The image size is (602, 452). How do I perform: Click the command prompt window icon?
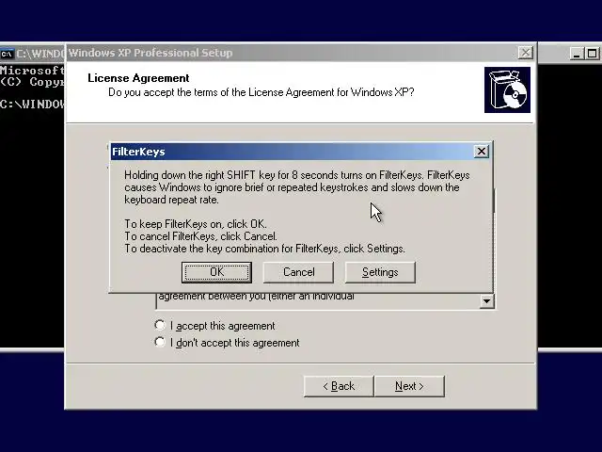pyautogui.click(x=7, y=54)
